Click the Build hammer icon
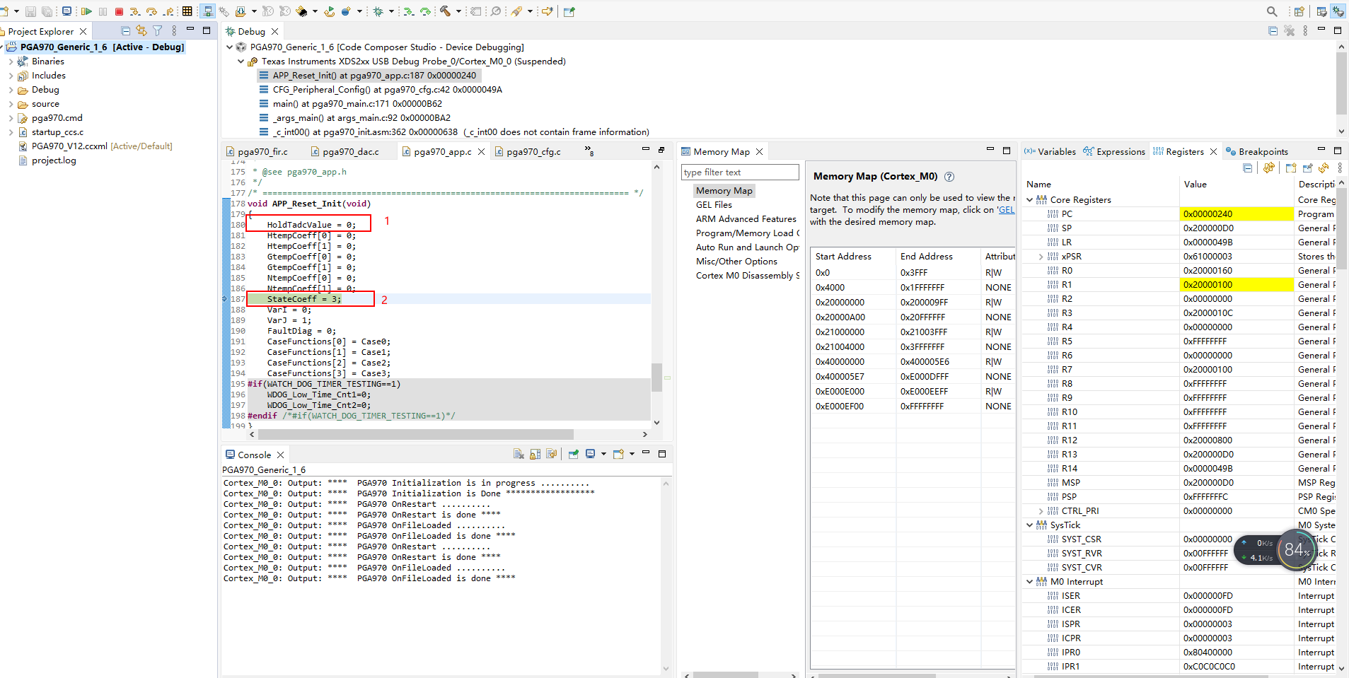The width and height of the screenshot is (1349, 678). [445, 11]
